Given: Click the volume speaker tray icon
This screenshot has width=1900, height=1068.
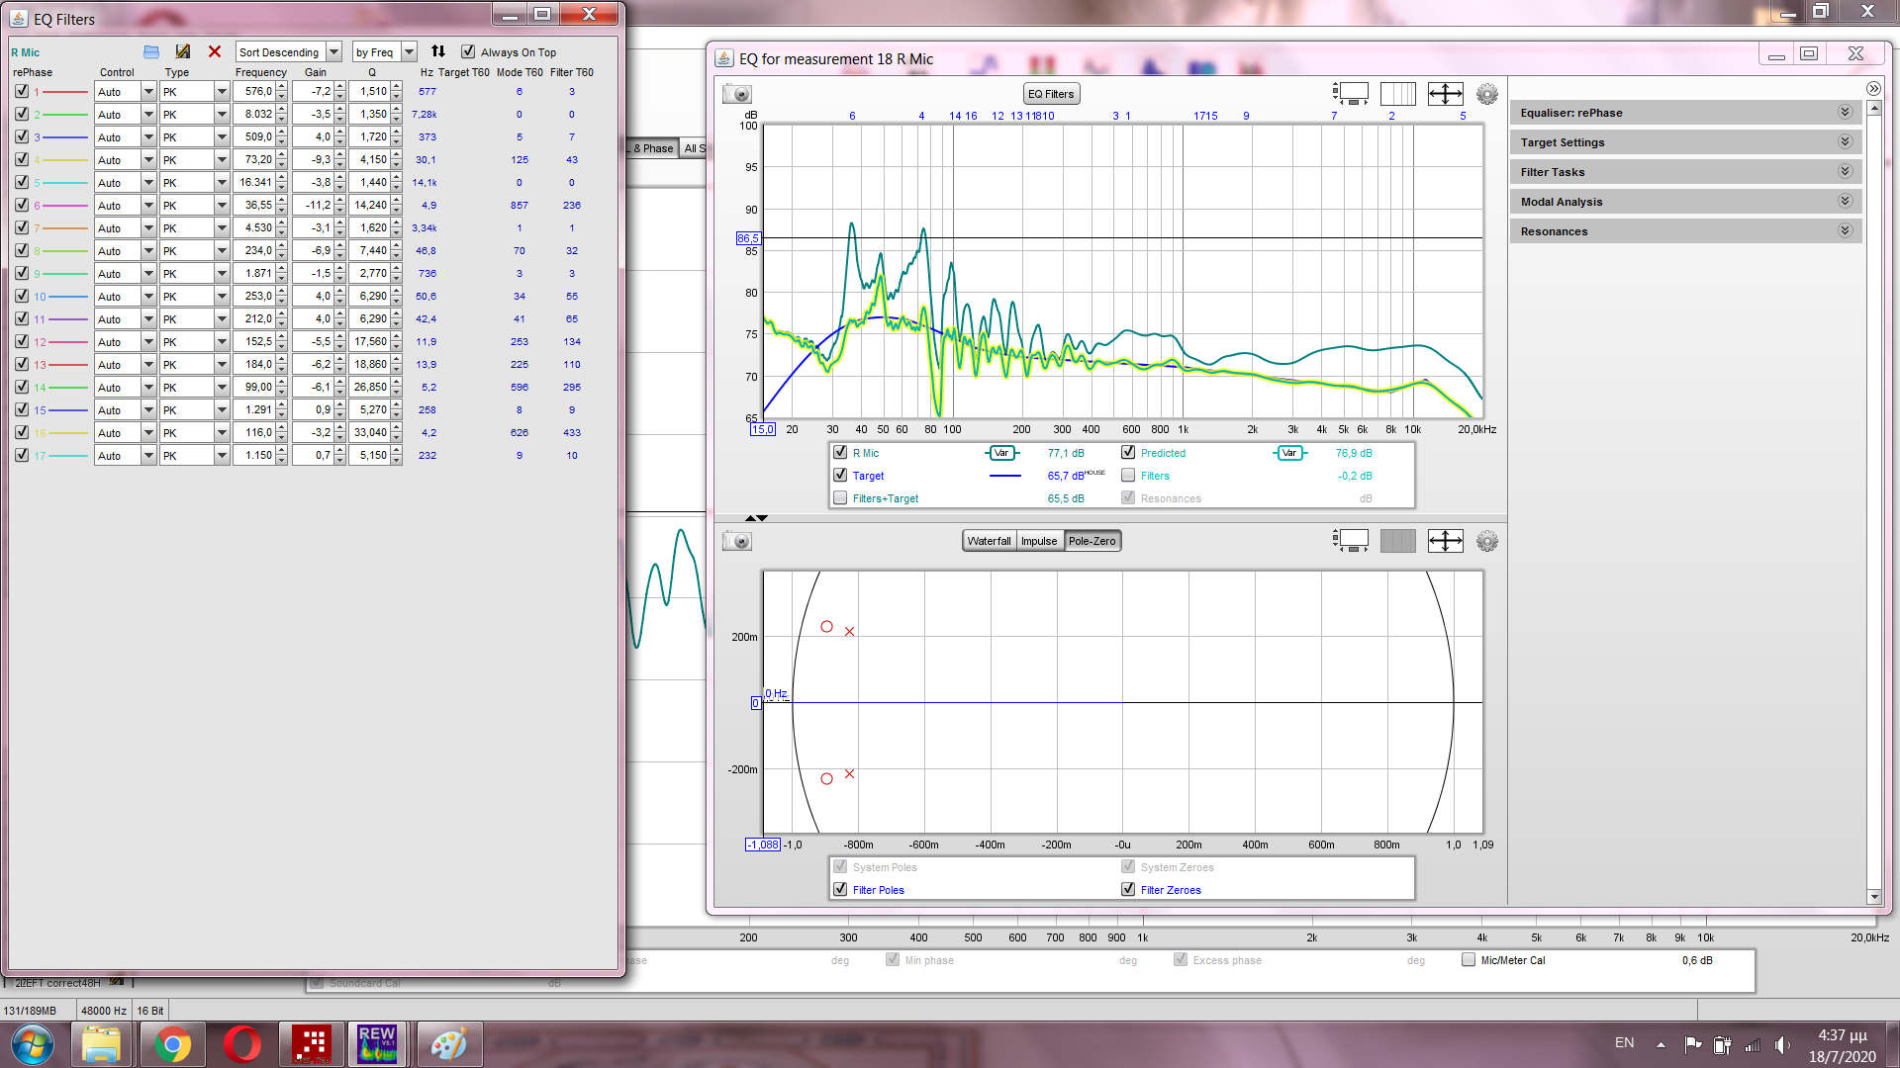Looking at the screenshot, I should [1782, 1044].
